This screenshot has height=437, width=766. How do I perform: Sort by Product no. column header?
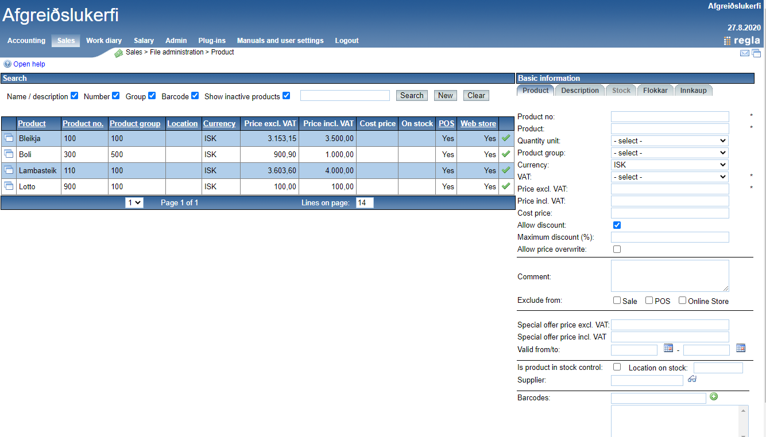(83, 123)
